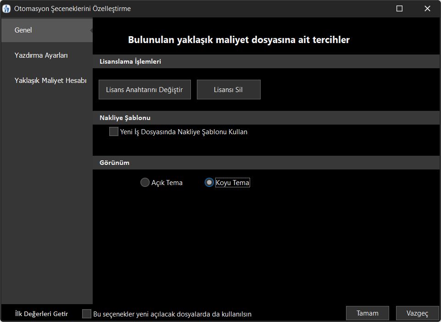Select the Açık Tema radio option
The height and width of the screenshot is (322, 441).
pyautogui.click(x=145, y=182)
